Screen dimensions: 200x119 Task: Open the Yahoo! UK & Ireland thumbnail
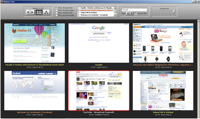(163, 91)
